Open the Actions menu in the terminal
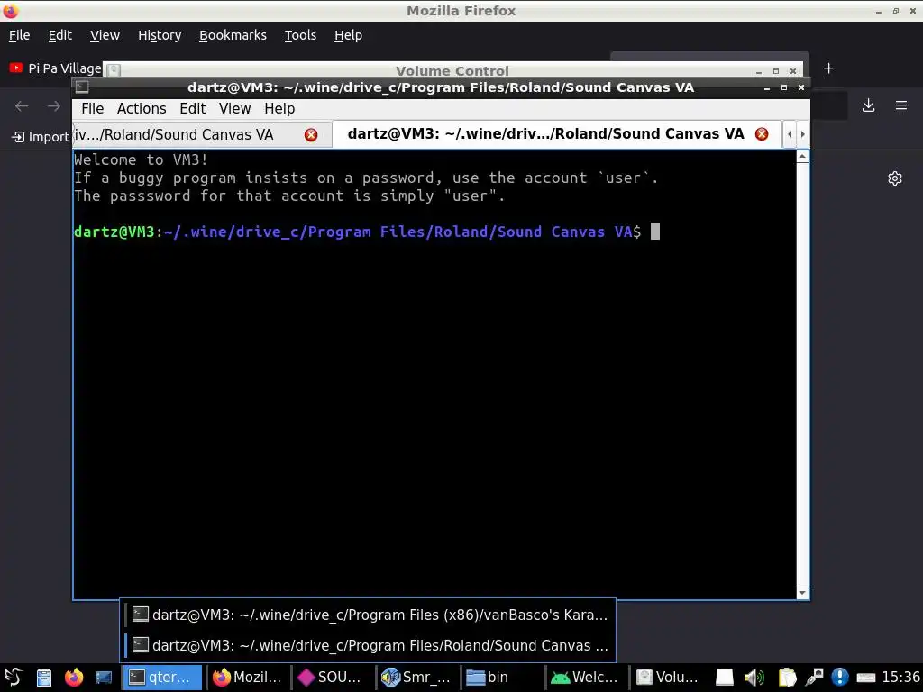Screen dimensions: 923x692 (142, 109)
